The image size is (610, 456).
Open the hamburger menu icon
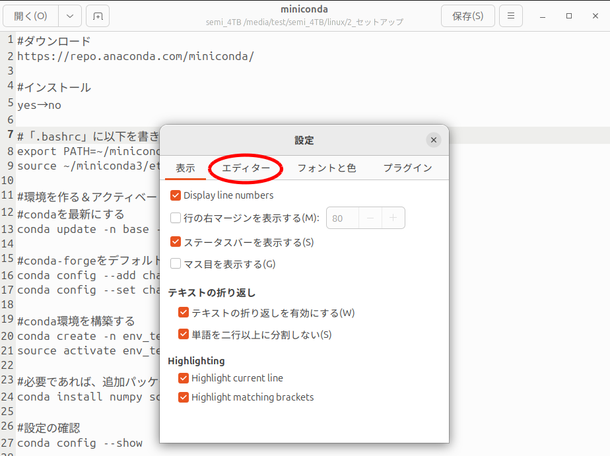(x=511, y=16)
